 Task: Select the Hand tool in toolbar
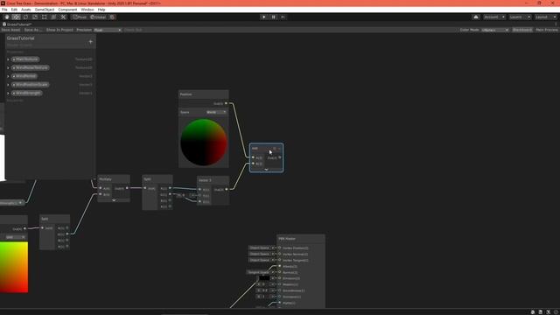point(7,17)
